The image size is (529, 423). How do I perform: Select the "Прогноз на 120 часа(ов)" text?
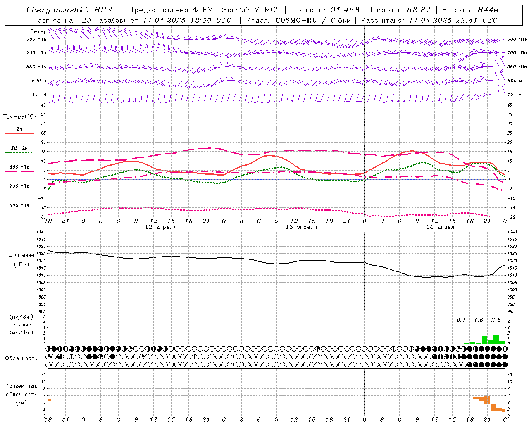click(x=79, y=20)
